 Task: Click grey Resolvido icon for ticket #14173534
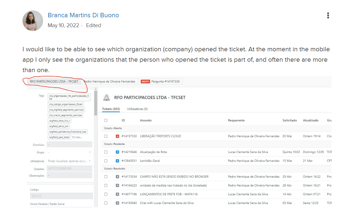[x=117, y=177]
